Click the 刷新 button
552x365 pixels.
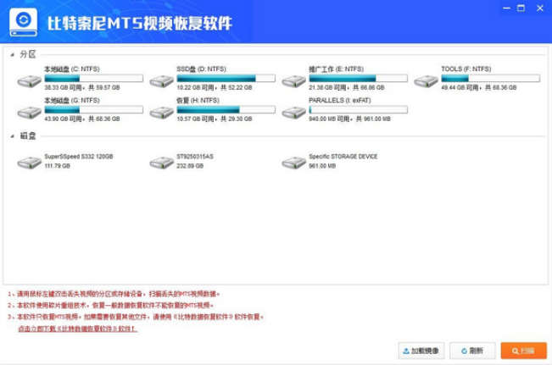coord(472,351)
